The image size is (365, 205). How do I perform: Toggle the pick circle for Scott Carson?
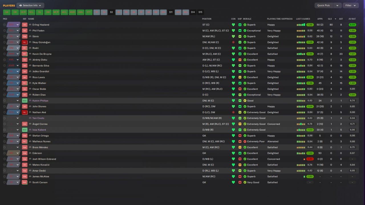[4, 183]
